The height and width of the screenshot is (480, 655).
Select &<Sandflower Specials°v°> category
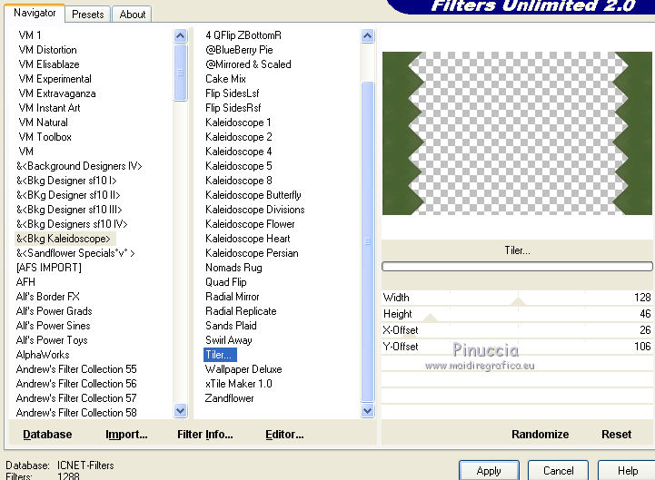pos(75,253)
